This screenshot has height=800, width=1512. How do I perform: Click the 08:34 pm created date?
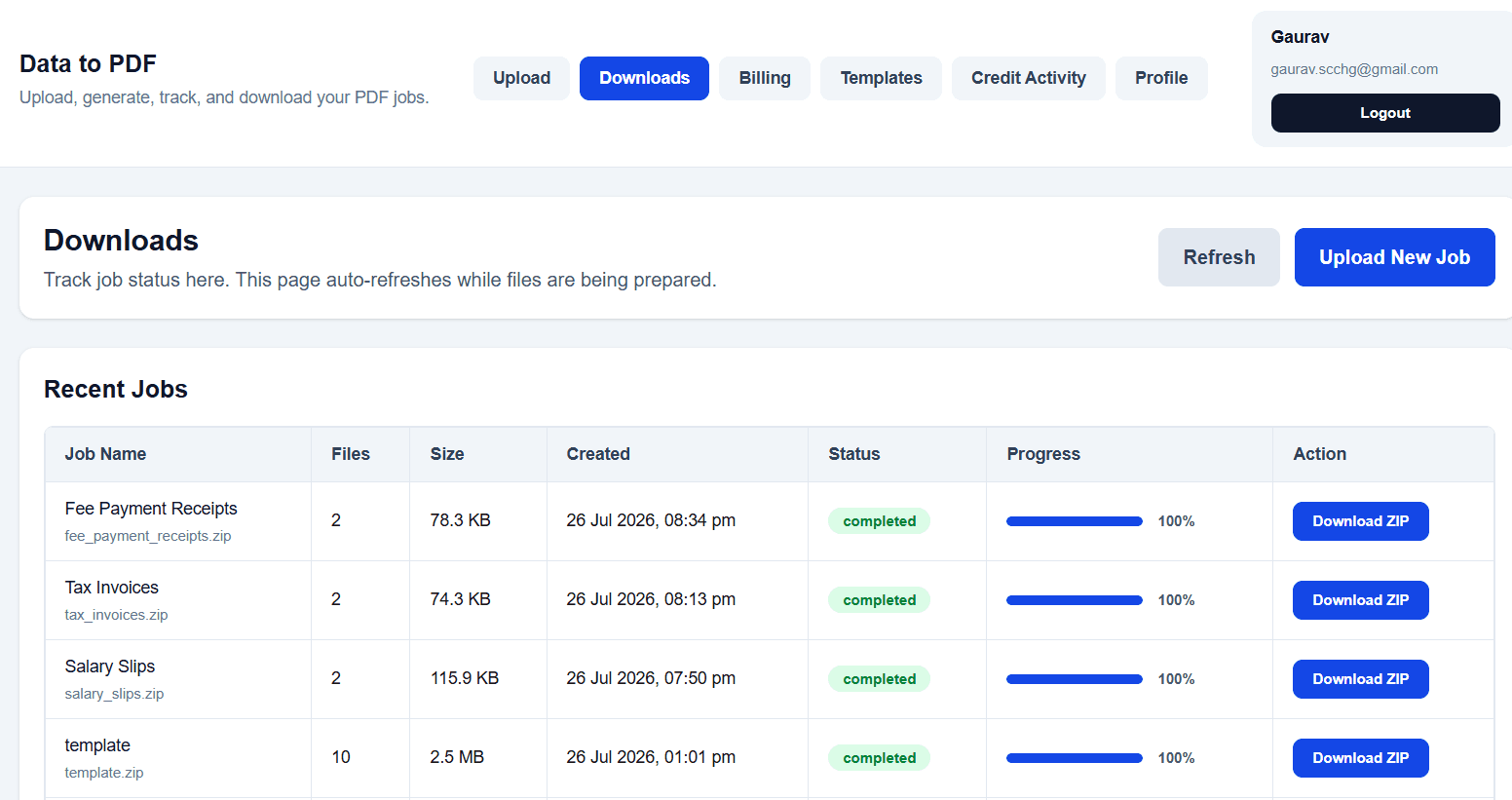tap(651, 520)
